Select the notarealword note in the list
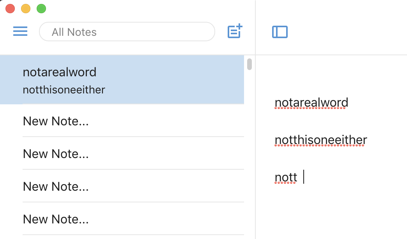The width and height of the screenshot is (407, 239). click(x=59, y=72)
